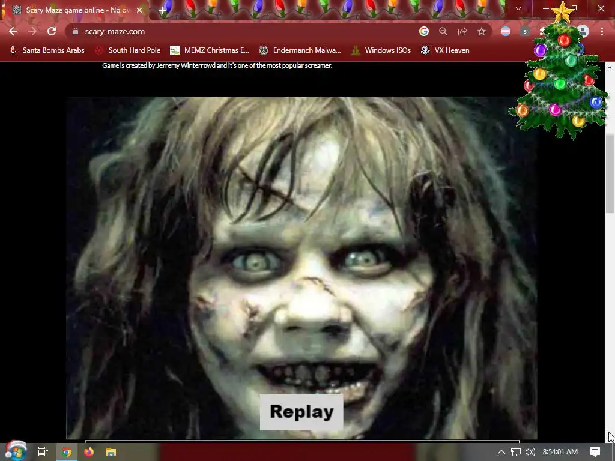Show hidden system tray icons

tap(501, 452)
